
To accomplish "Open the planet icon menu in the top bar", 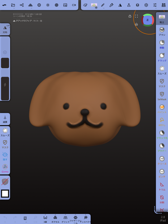I will tap(85, 5).
